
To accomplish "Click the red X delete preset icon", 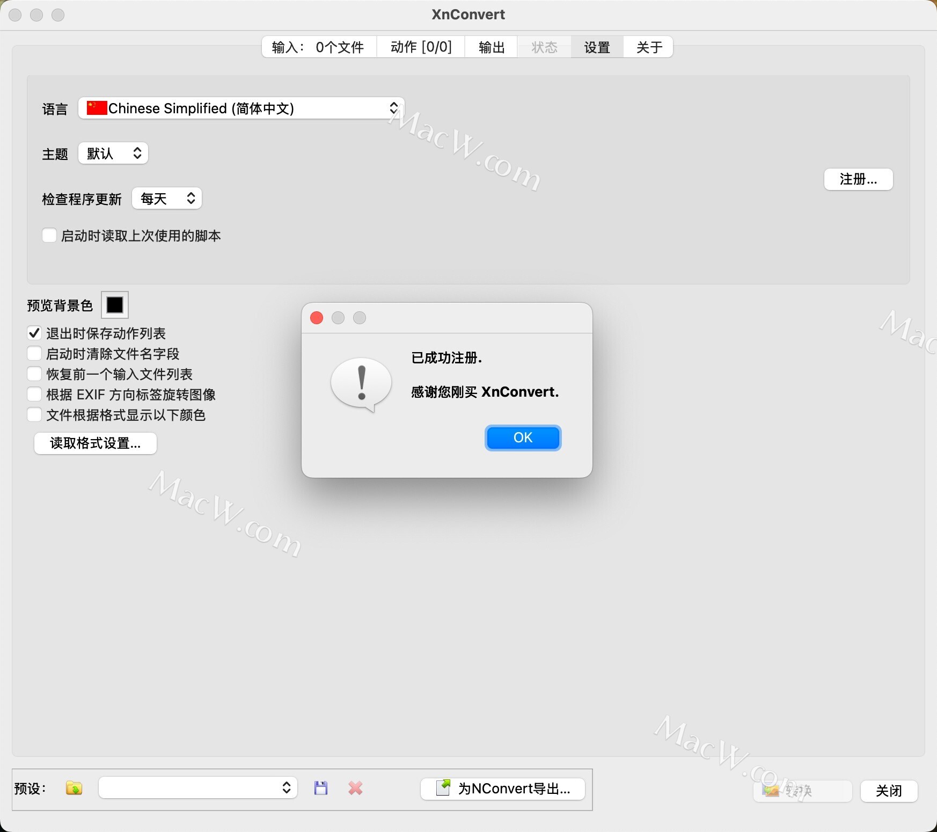I will (x=355, y=788).
